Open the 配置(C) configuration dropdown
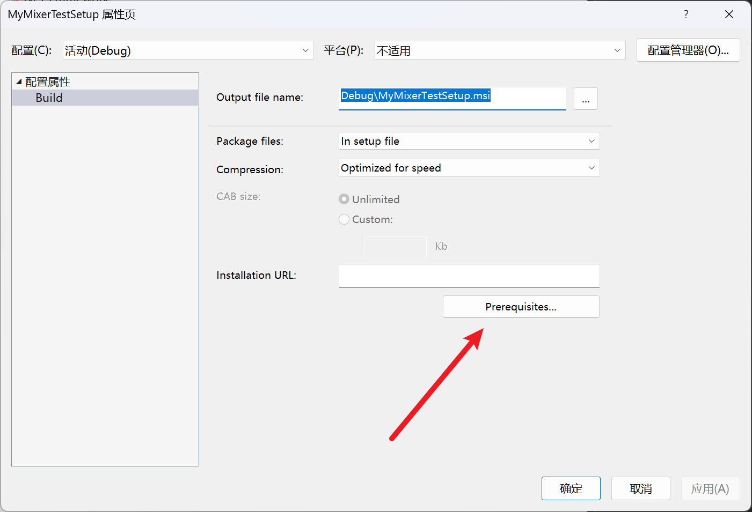Screen dimensions: 752x512 click(x=188, y=50)
